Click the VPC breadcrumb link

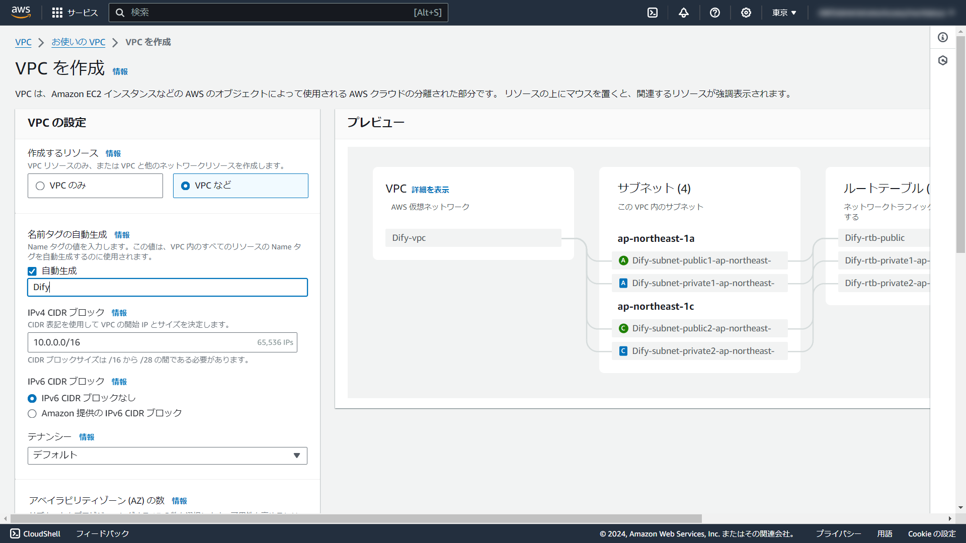coord(23,42)
